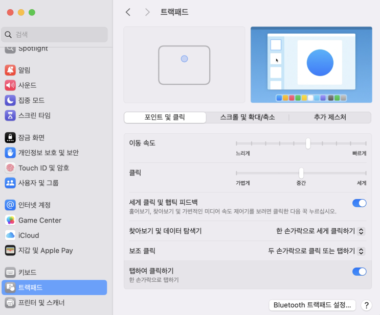380x315 pixels.
Task: Click Bluetooth 트랙패드 설정 button
Action: [312, 305]
